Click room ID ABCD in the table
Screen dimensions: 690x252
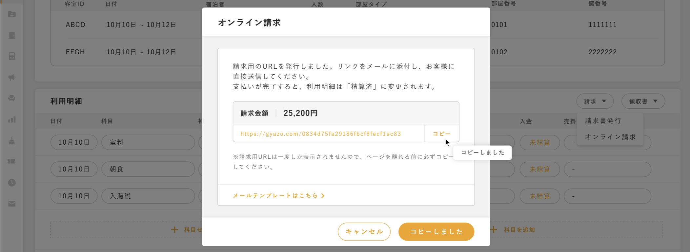tap(75, 25)
